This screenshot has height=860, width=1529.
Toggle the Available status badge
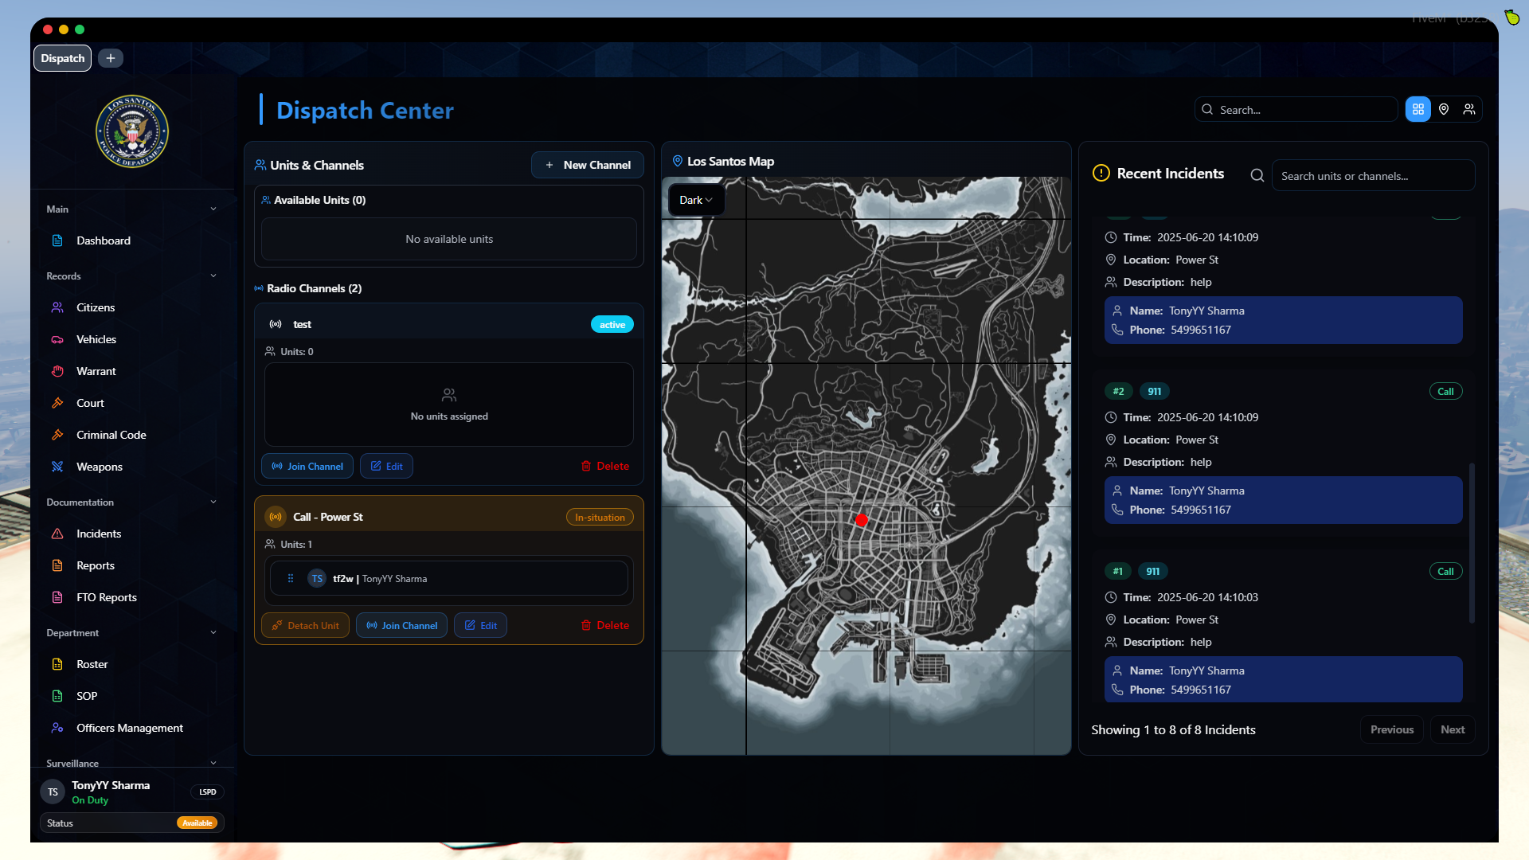197,823
